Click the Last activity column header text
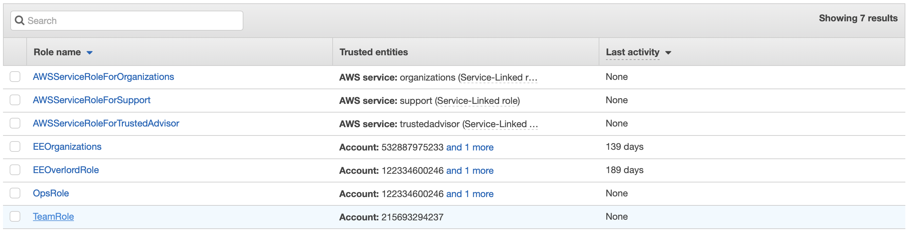Viewport: 915px width, 244px height. [632, 52]
